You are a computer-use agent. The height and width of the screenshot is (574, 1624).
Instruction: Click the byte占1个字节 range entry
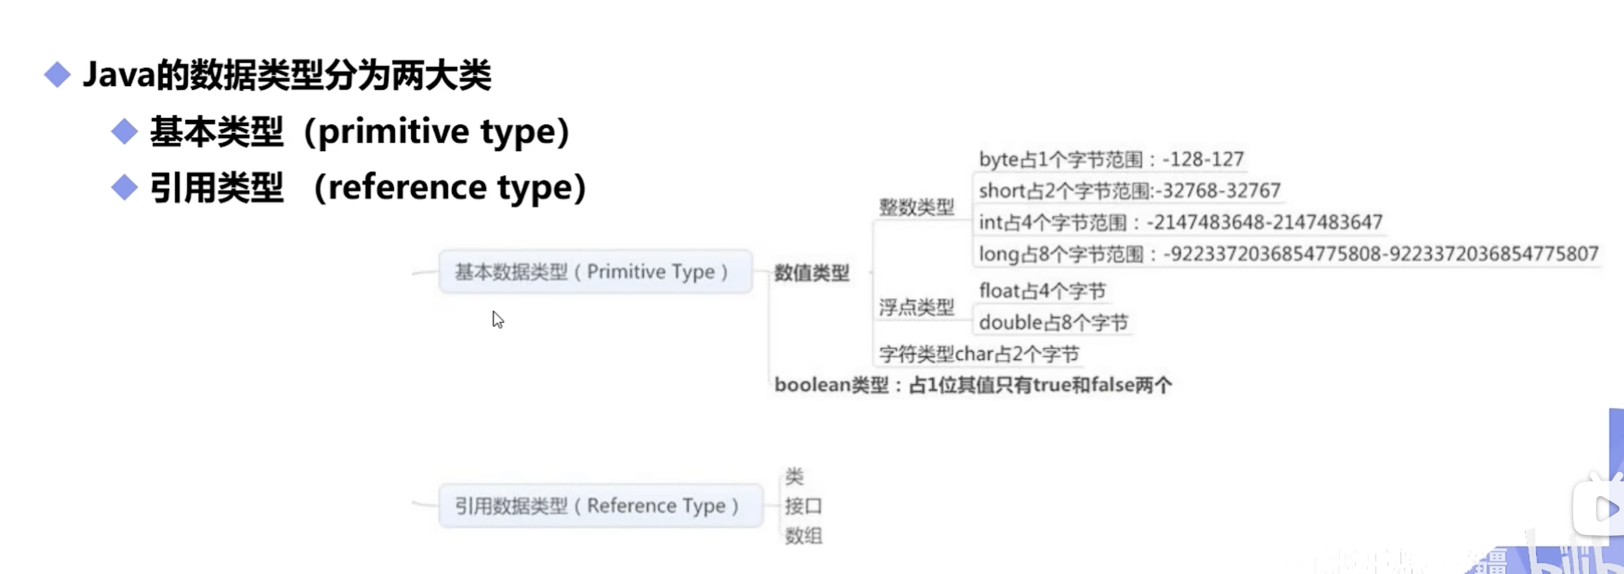coord(1111,159)
